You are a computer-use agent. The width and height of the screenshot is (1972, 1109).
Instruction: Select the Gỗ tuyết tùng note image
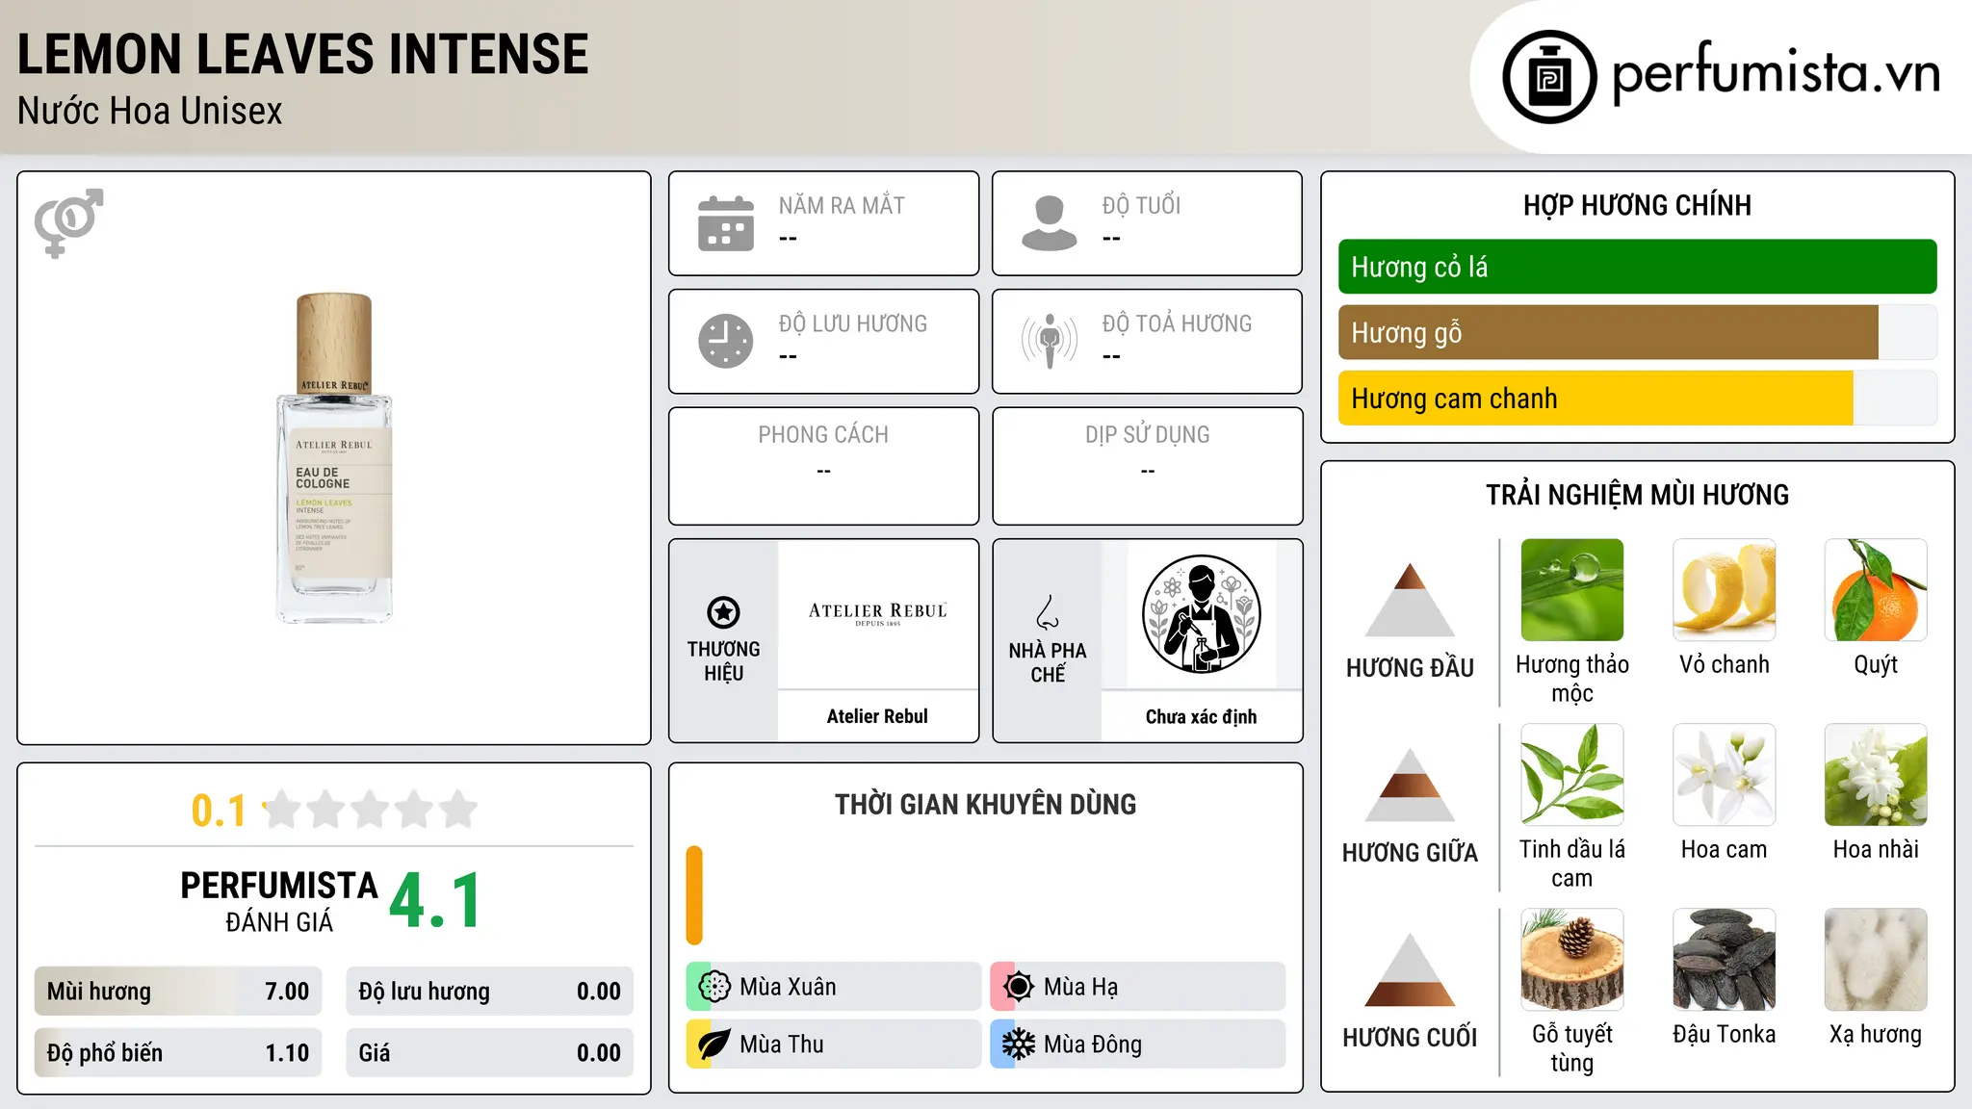coord(1571,960)
